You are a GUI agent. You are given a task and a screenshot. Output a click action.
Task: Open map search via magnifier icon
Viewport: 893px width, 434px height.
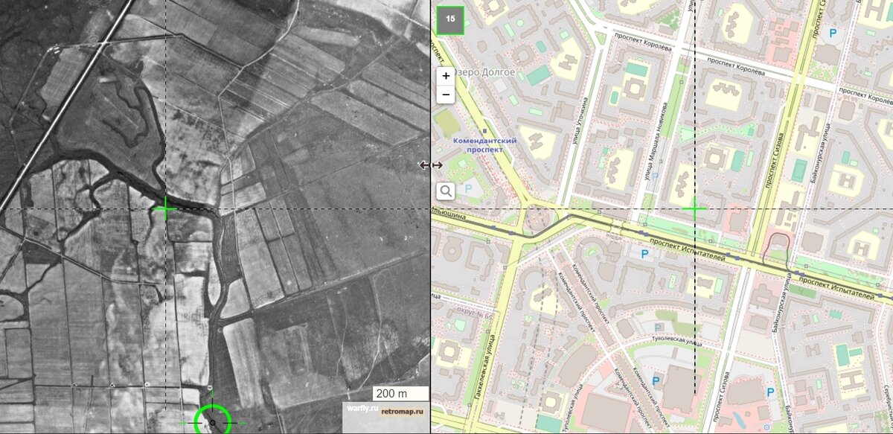(446, 191)
